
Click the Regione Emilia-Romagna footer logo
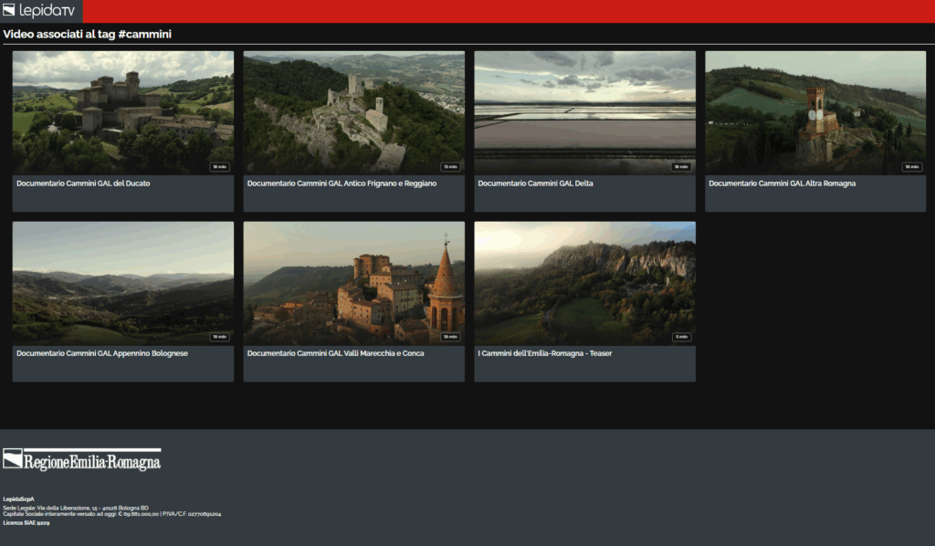[x=82, y=460]
